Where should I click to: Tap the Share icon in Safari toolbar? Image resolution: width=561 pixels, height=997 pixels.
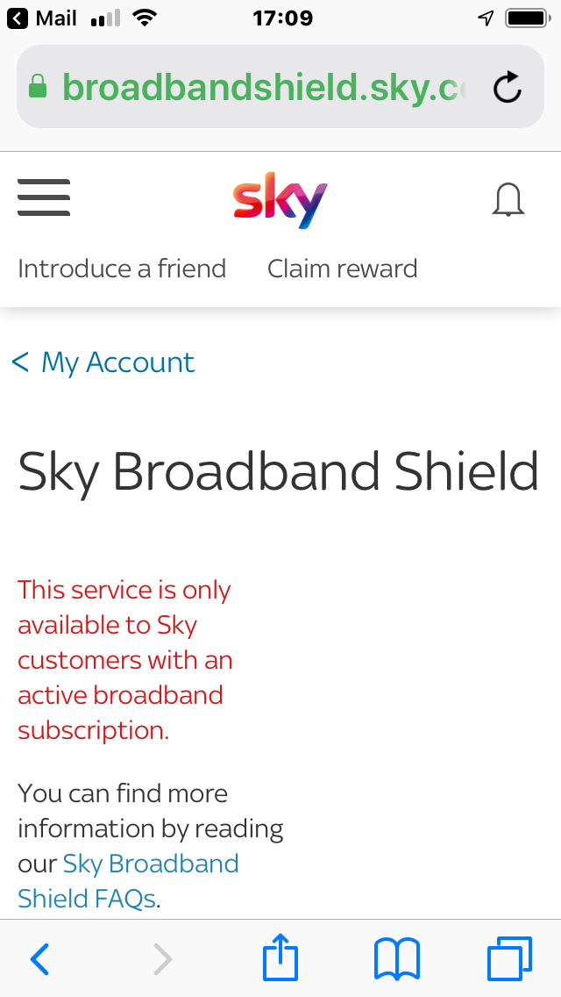(x=279, y=958)
